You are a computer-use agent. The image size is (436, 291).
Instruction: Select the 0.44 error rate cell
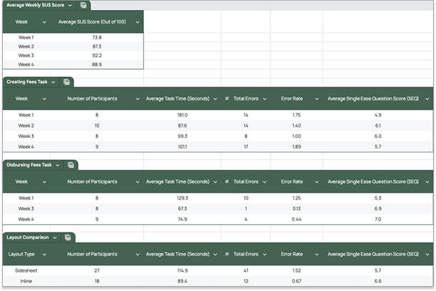tap(296, 219)
